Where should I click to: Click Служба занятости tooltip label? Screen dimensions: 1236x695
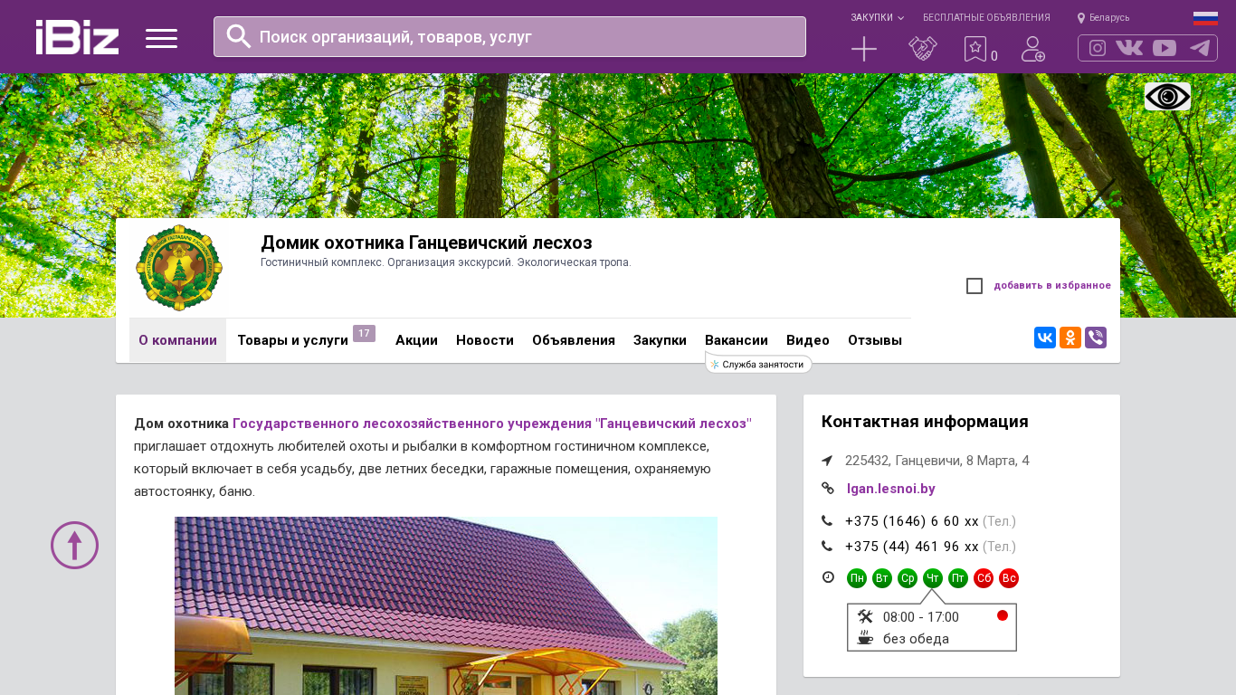click(x=758, y=364)
